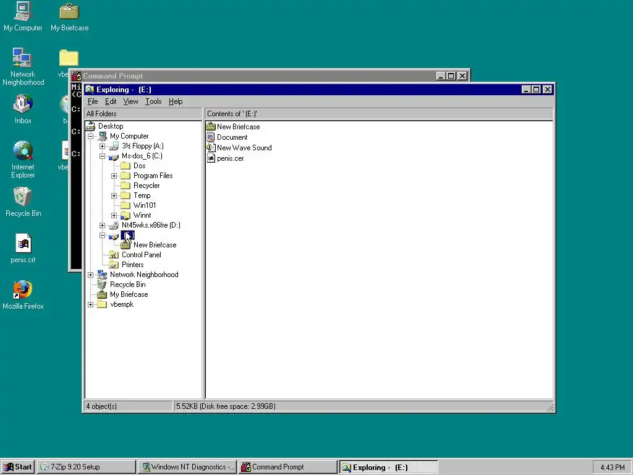Switch to 7-Zip 9.20 Setup taskbar button

point(87,467)
